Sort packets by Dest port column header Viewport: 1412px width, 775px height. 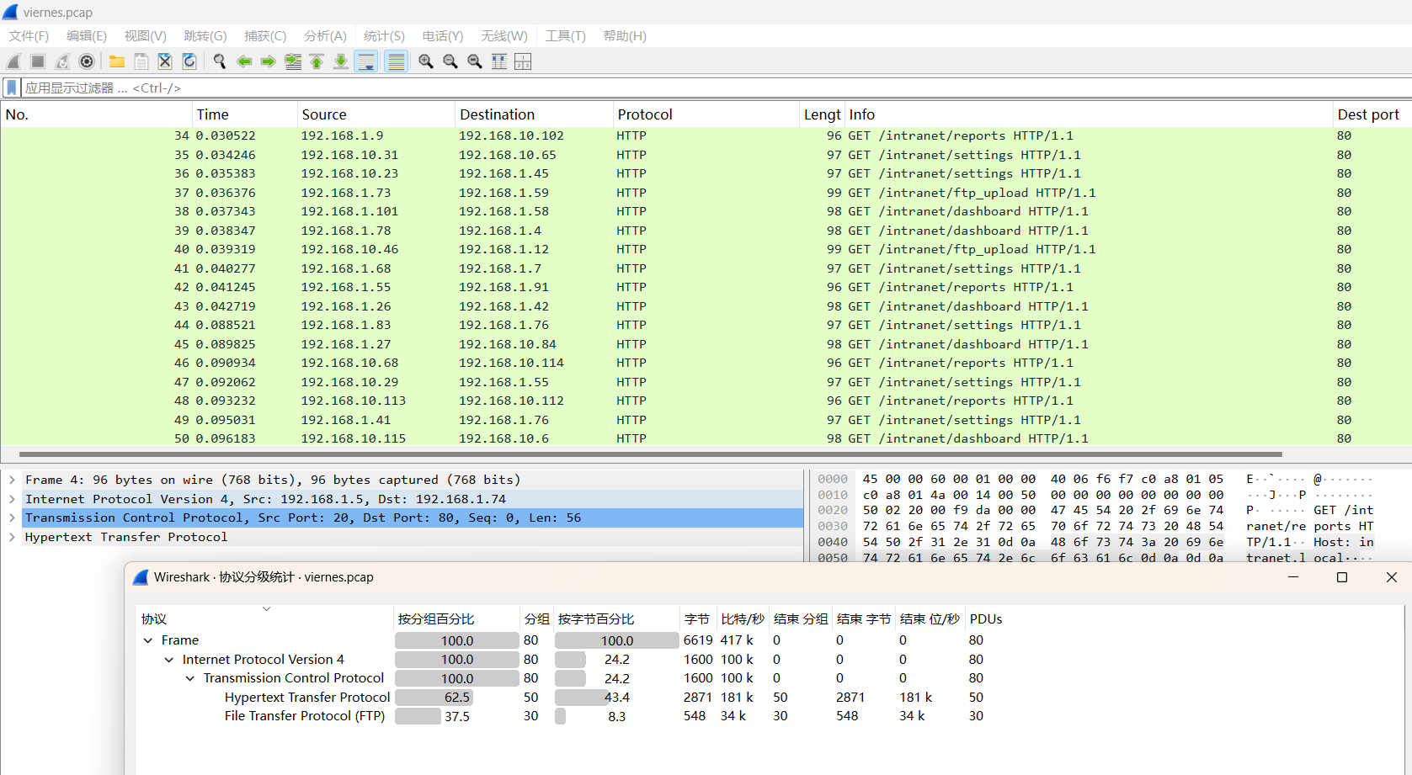1372,114
